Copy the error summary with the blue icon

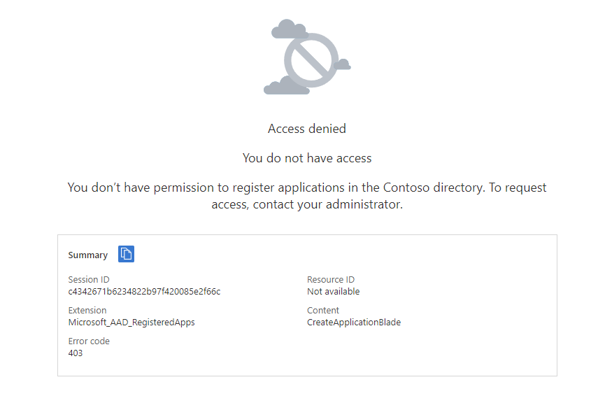(126, 254)
